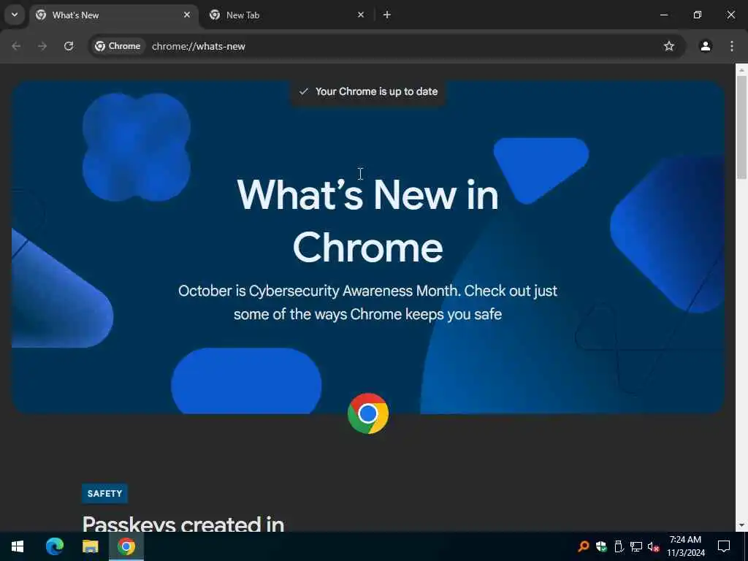Image resolution: width=748 pixels, height=561 pixels.
Task: Open the tab search dropdown arrow
Action: (x=15, y=15)
